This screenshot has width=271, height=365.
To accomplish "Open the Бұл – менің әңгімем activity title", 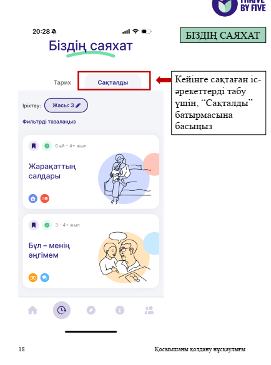I will point(49,250).
